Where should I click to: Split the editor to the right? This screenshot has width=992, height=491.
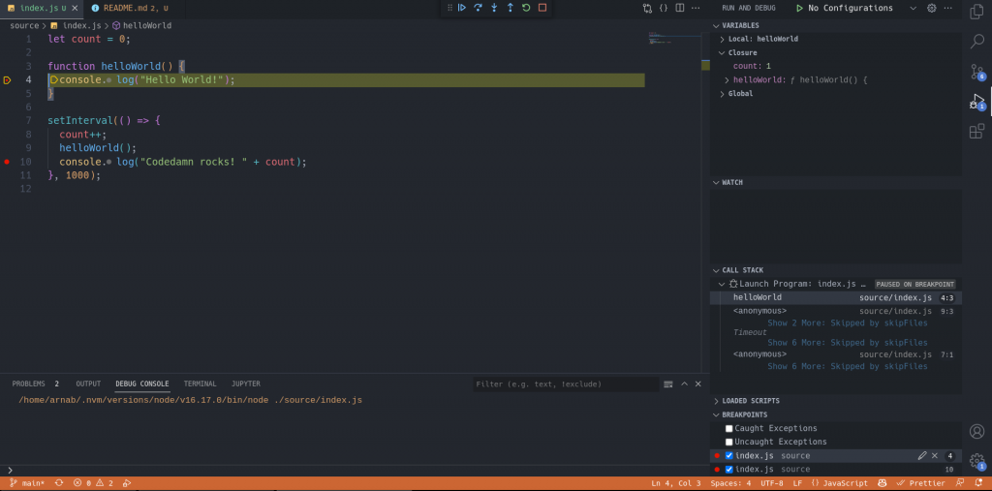[x=679, y=8]
